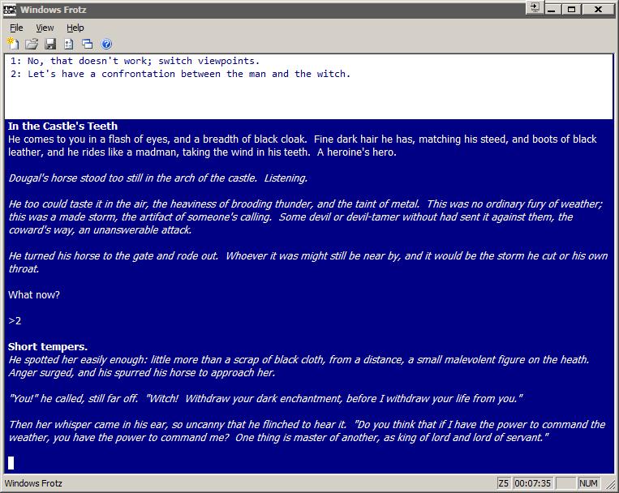Show scrollback using stacked windows icon

pos(88,44)
